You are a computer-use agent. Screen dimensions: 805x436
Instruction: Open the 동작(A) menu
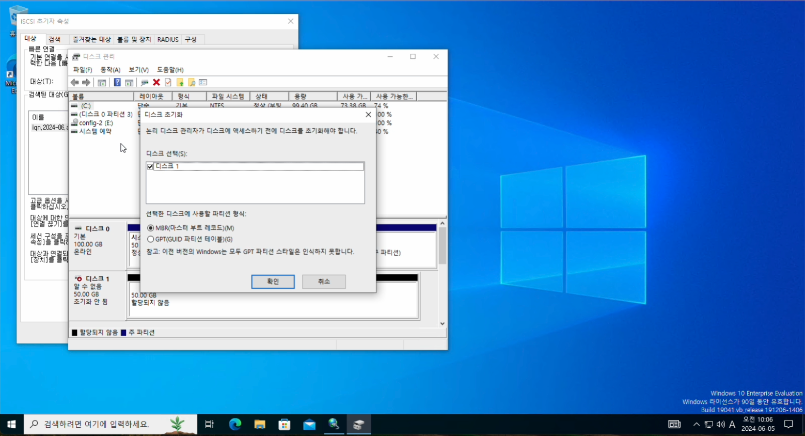[110, 70]
